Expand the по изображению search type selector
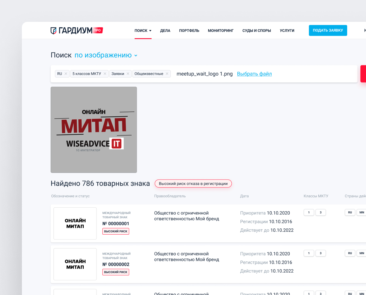This screenshot has height=295, width=366. tap(106, 55)
